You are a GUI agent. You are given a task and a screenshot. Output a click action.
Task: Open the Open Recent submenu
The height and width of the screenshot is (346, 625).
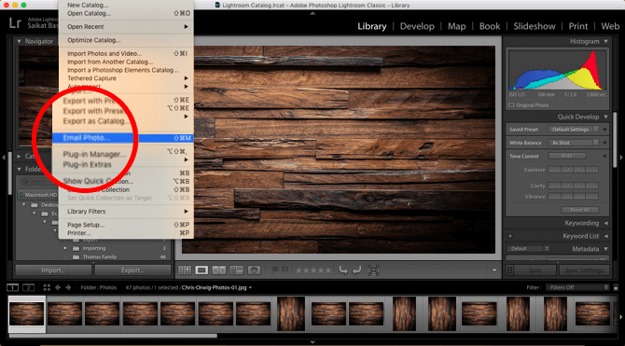click(x=126, y=27)
